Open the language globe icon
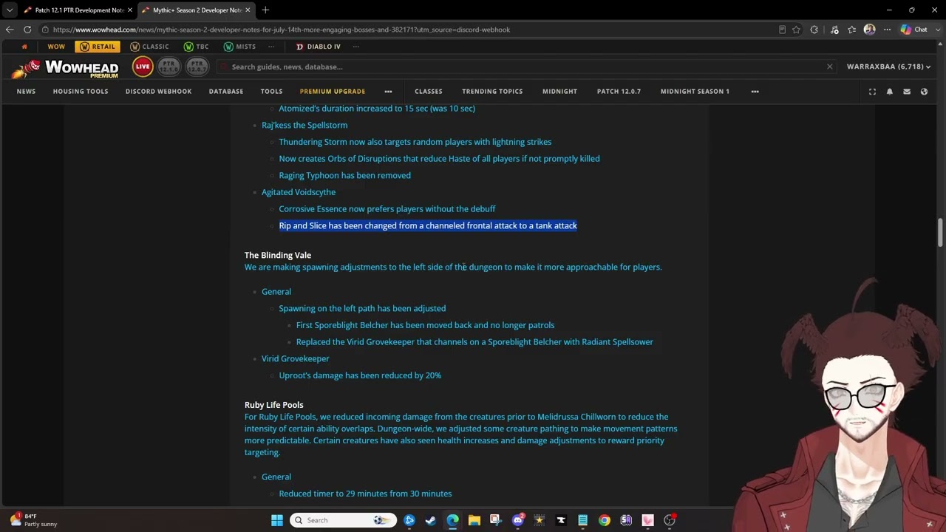Image resolution: width=946 pixels, height=532 pixels. tap(924, 92)
